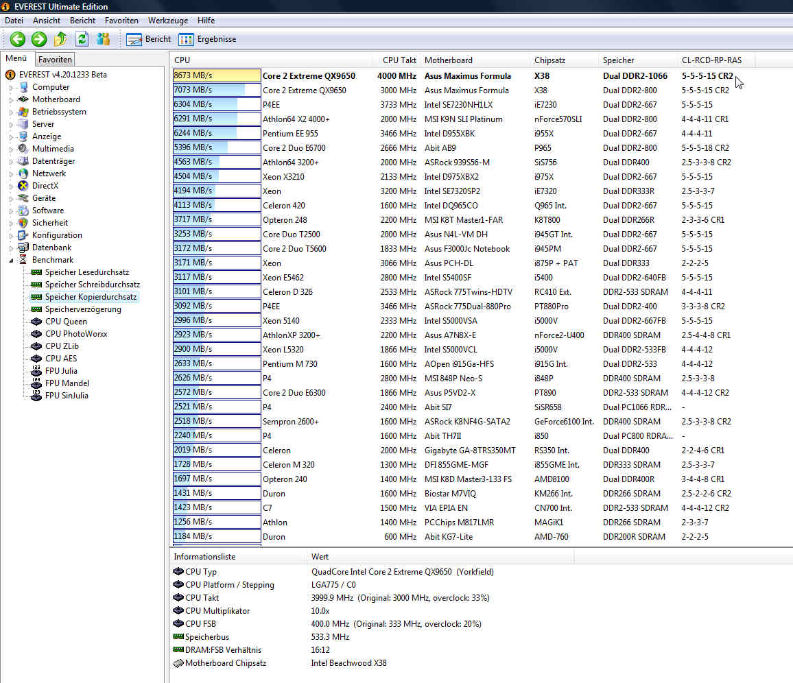This screenshot has width=793, height=683.
Task: Select the Anzeige monitor icon in tree
Action: 23,136
